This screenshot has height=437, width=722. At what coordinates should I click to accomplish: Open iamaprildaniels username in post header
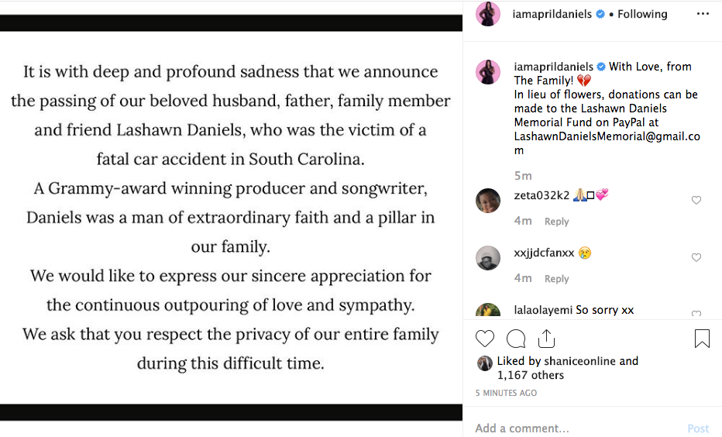pyautogui.click(x=552, y=14)
